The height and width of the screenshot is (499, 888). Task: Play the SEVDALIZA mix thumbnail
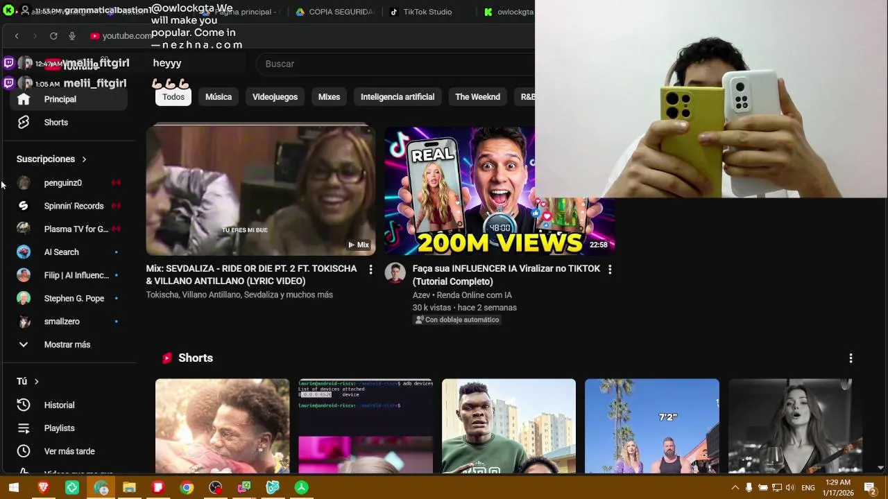click(x=261, y=191)
